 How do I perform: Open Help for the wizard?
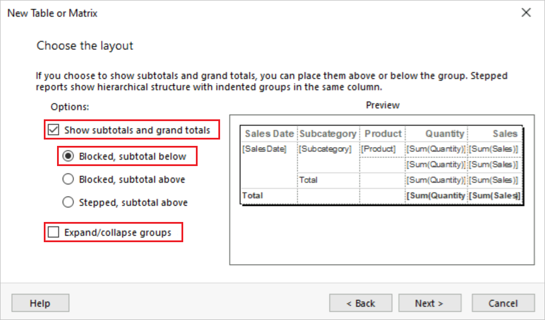click(40, 303)
